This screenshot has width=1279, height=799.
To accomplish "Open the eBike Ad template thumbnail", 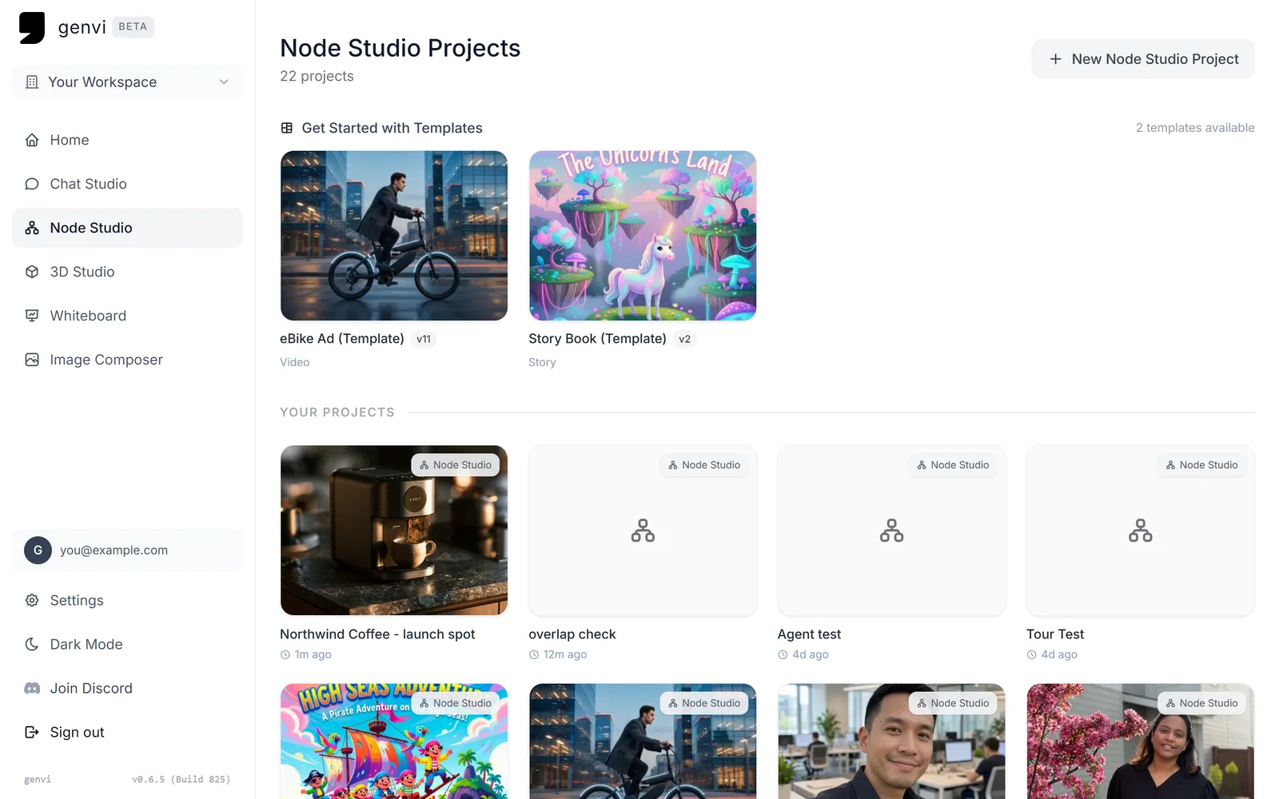I will [x=394, y=236].
